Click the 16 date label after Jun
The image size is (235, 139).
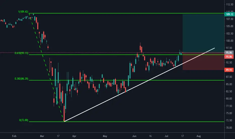pyautogui.click(x=150, y=136)
